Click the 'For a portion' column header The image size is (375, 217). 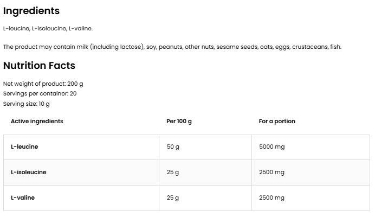277,121
